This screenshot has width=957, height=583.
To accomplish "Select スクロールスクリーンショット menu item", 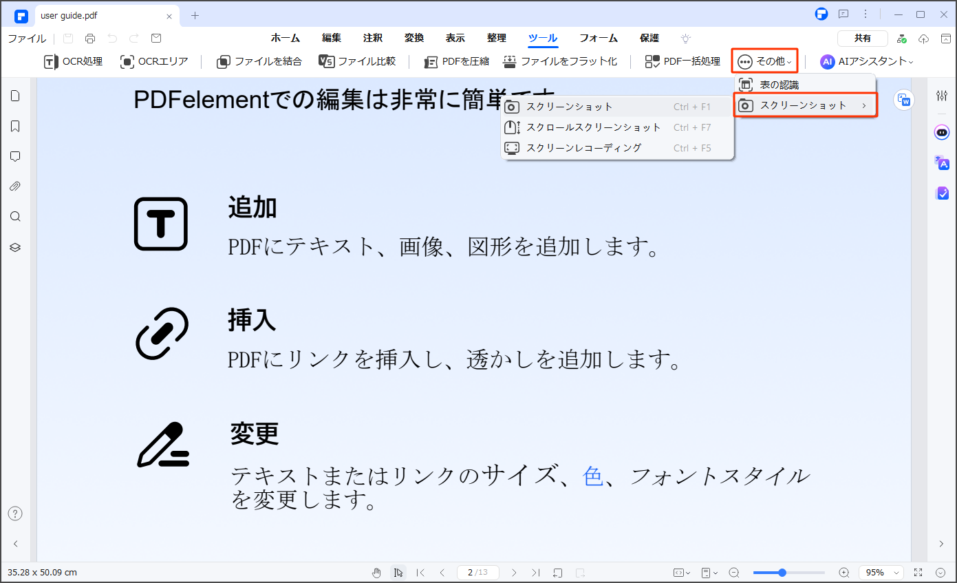I will coord(617,127).
